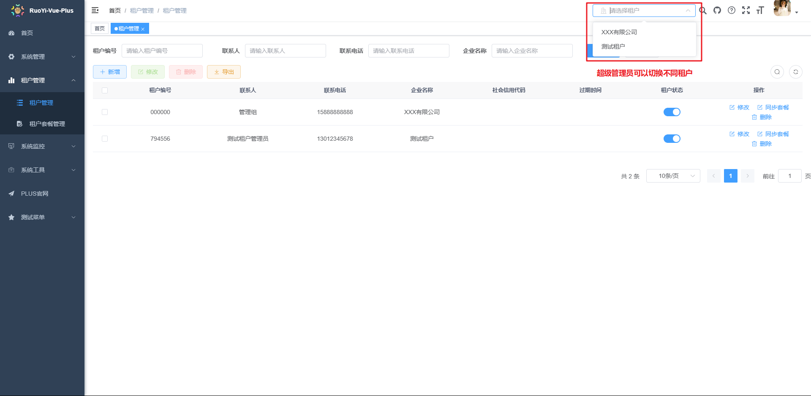Click the RuoYi-Vue-Plus logo
The height and width of the screenshot is (396, 811).
42,11
